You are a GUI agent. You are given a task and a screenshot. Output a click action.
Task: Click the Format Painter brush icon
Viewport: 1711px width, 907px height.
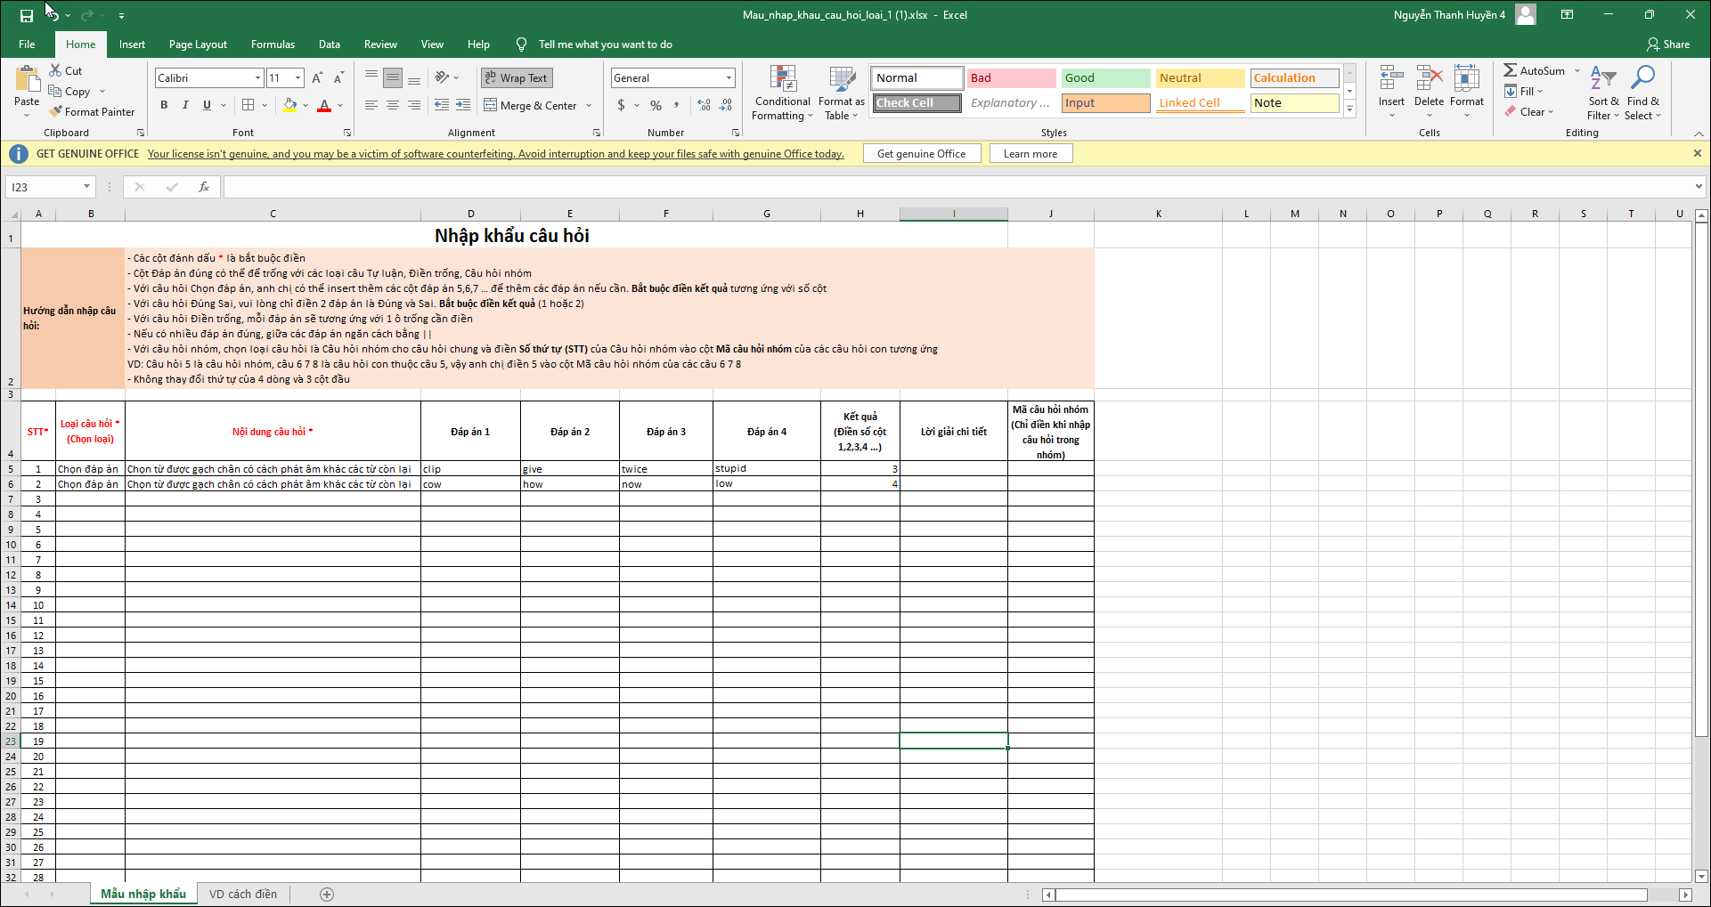coord(56,112)
